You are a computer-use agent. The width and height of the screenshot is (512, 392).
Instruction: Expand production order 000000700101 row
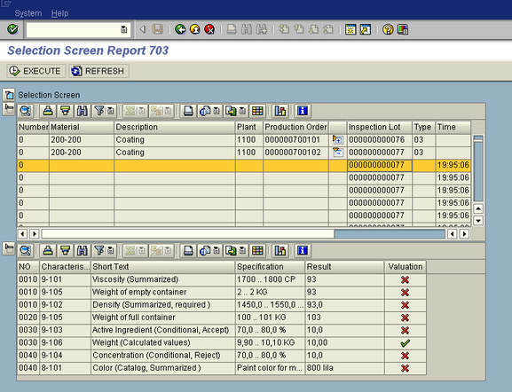point(337,140)
